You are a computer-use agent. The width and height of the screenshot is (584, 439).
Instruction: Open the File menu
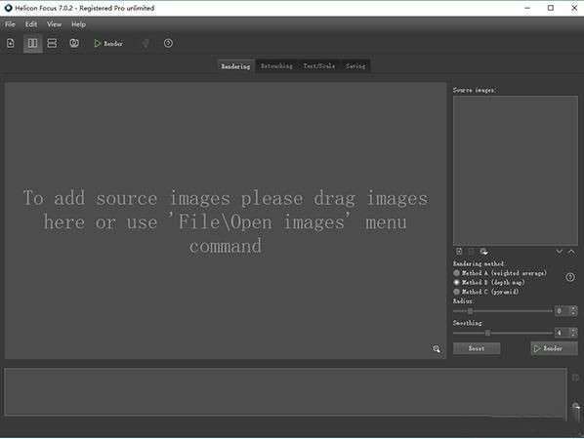point(10,24)
